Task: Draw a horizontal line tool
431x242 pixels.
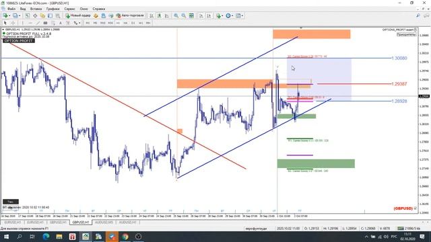Action: 30,23
